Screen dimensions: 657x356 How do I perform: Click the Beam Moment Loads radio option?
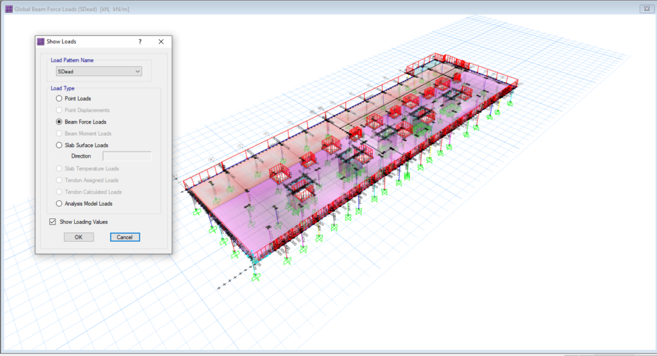[x=59, y=134]
